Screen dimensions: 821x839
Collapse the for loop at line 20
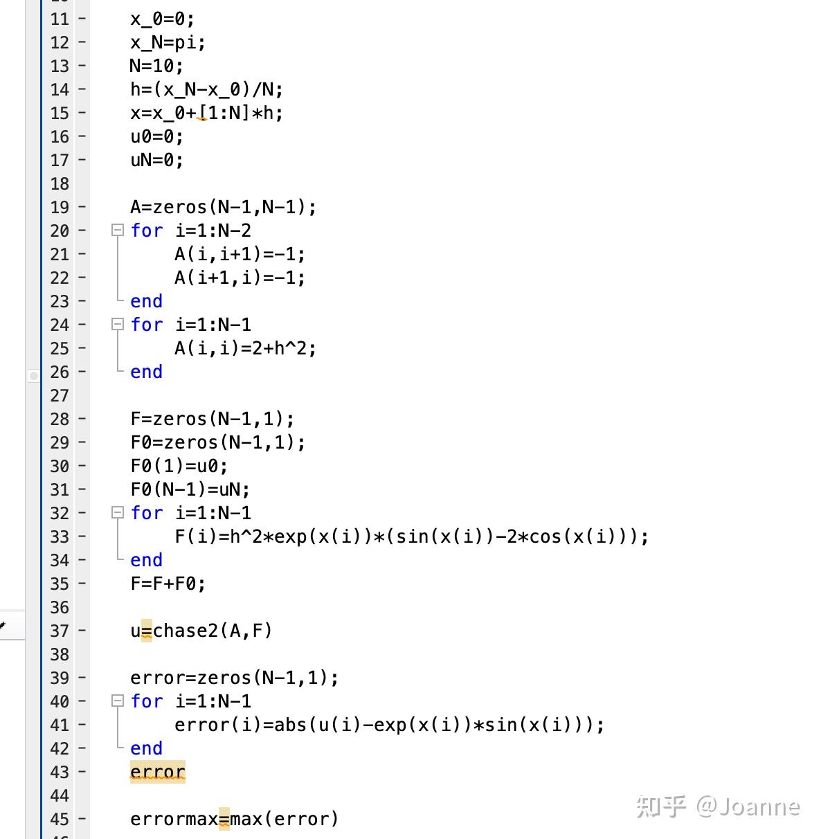tap(117, 230)
